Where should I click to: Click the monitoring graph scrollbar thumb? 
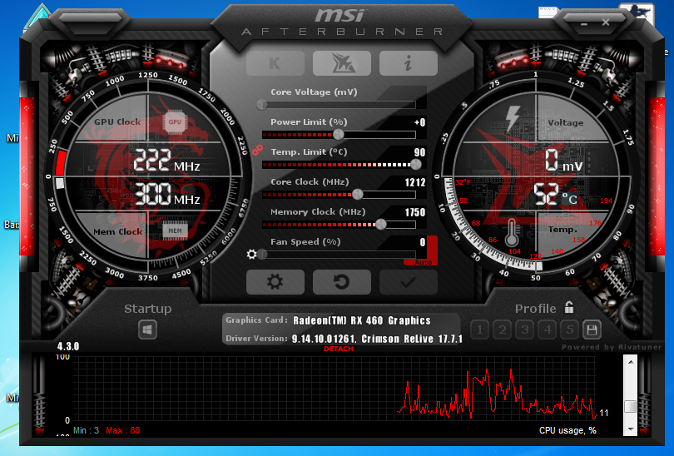631,406
